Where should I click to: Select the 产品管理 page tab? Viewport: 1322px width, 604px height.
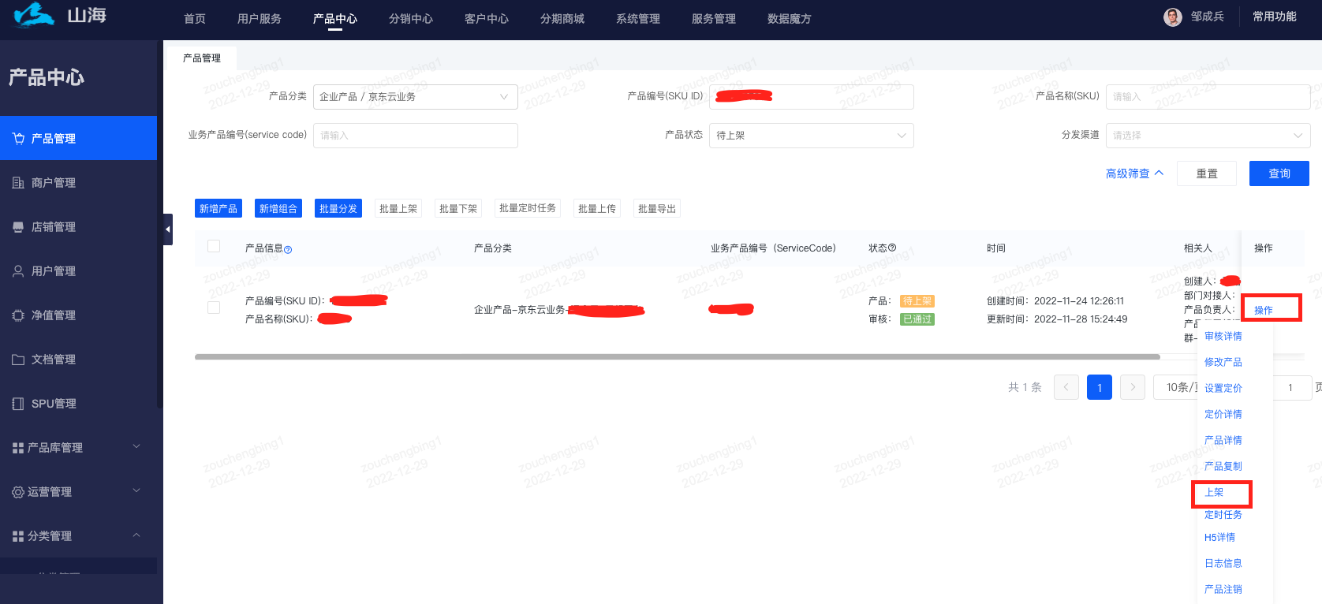(x=202, y=58)
